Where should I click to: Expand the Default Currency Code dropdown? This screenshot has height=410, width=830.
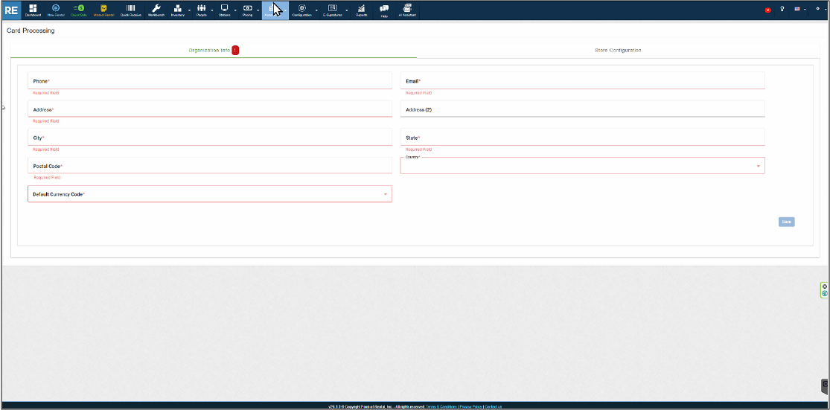point(209,194)
